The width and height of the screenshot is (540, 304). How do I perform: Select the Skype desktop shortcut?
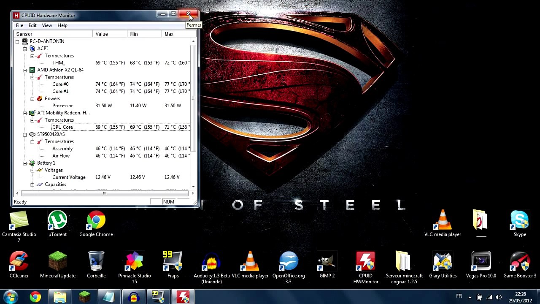click(x=520, y=224)
